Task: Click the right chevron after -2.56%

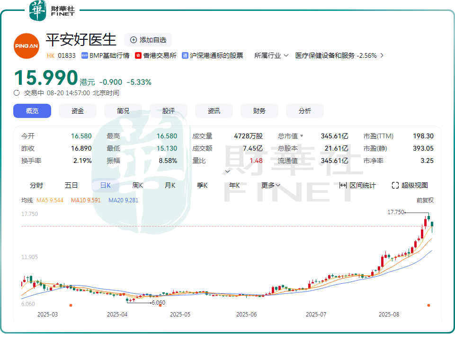Action: (382, 55)
